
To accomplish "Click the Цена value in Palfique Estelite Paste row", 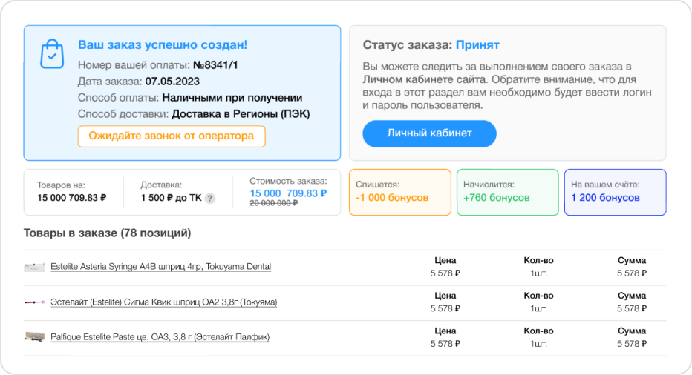I will (x=445, y=344).
